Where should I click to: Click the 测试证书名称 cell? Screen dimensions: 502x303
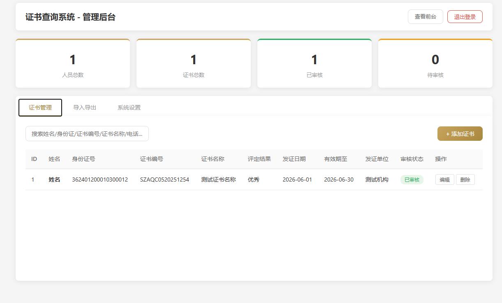pos(218,179)
